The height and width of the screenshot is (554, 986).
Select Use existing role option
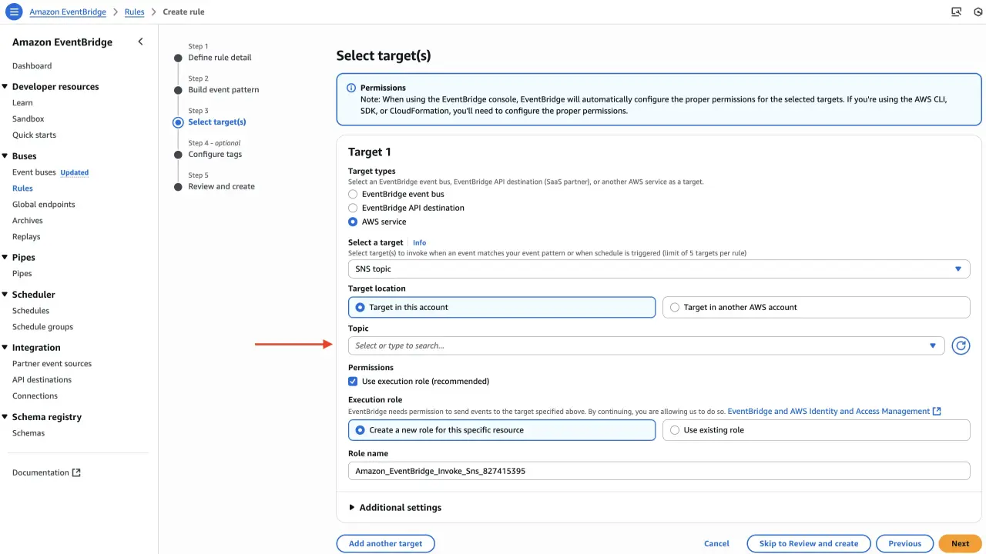tap(816, 430)
